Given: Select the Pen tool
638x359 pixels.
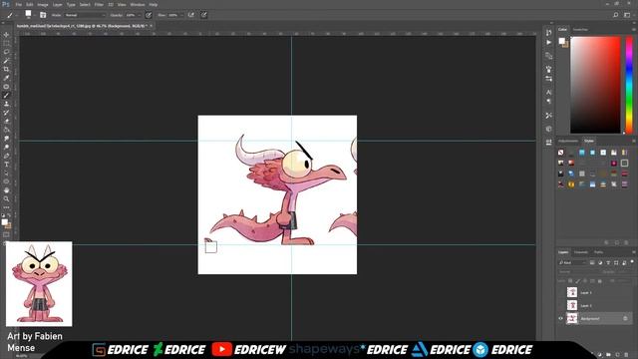Looking at the screenshot, I should (x=6, y=156).
